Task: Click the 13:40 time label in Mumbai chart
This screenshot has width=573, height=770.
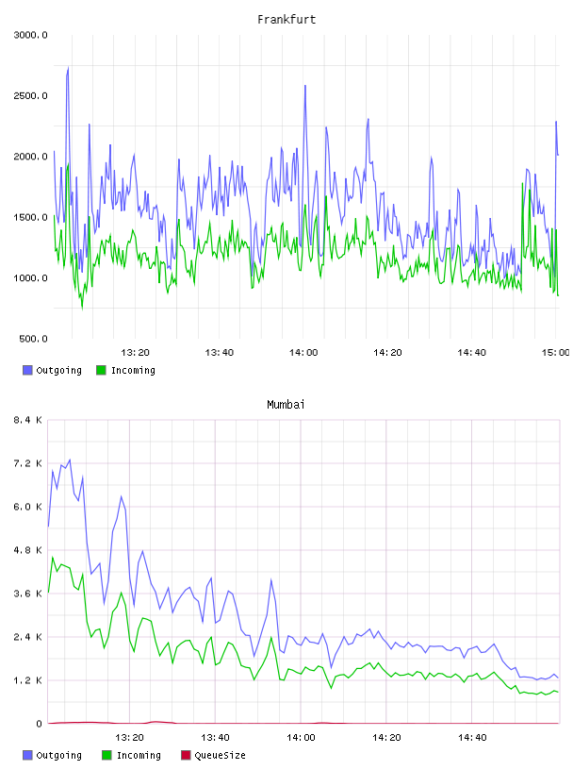Action: point(215,738)
